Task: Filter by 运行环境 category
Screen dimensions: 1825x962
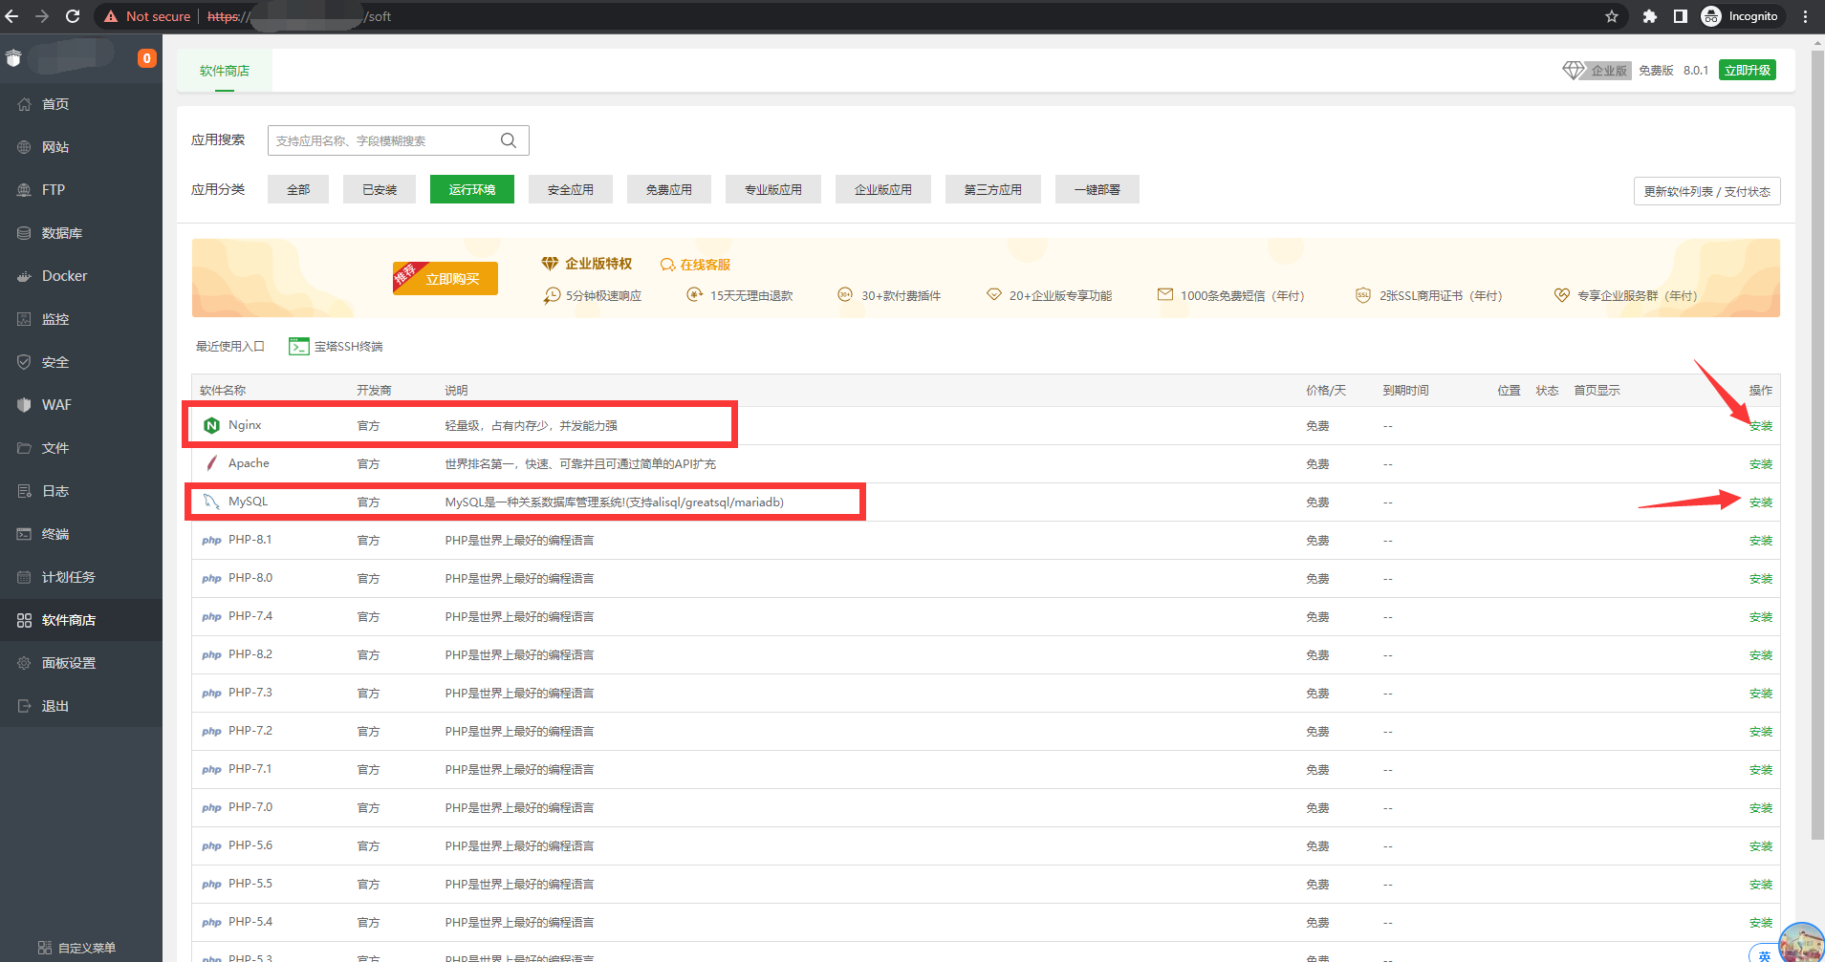Action: (x=472, y=189)
